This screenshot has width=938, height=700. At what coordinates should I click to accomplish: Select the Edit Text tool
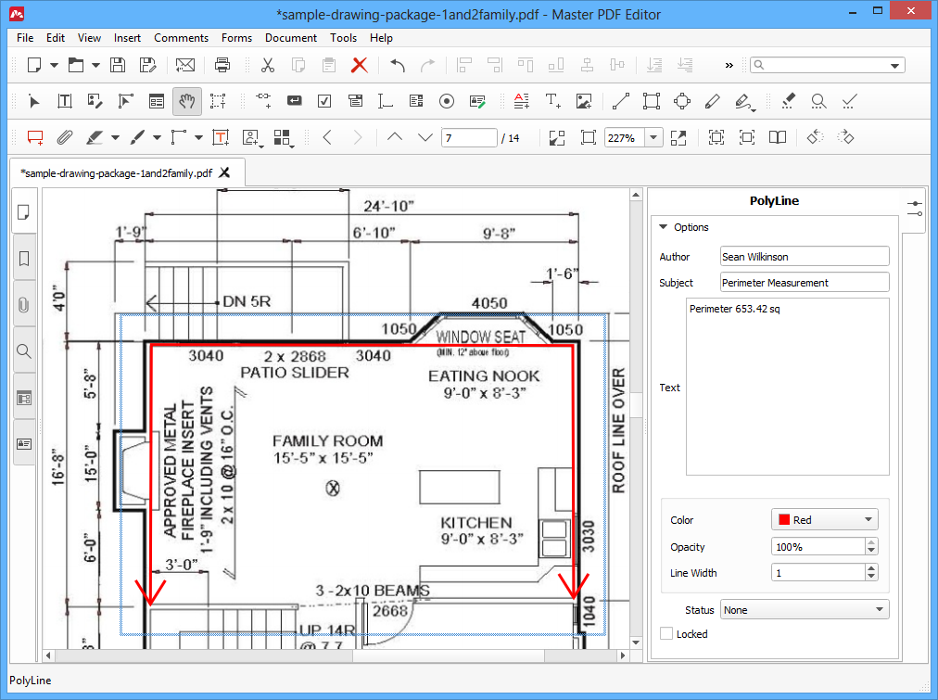[65, 101]
